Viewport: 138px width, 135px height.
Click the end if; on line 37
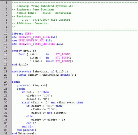[x=27, y=127]
